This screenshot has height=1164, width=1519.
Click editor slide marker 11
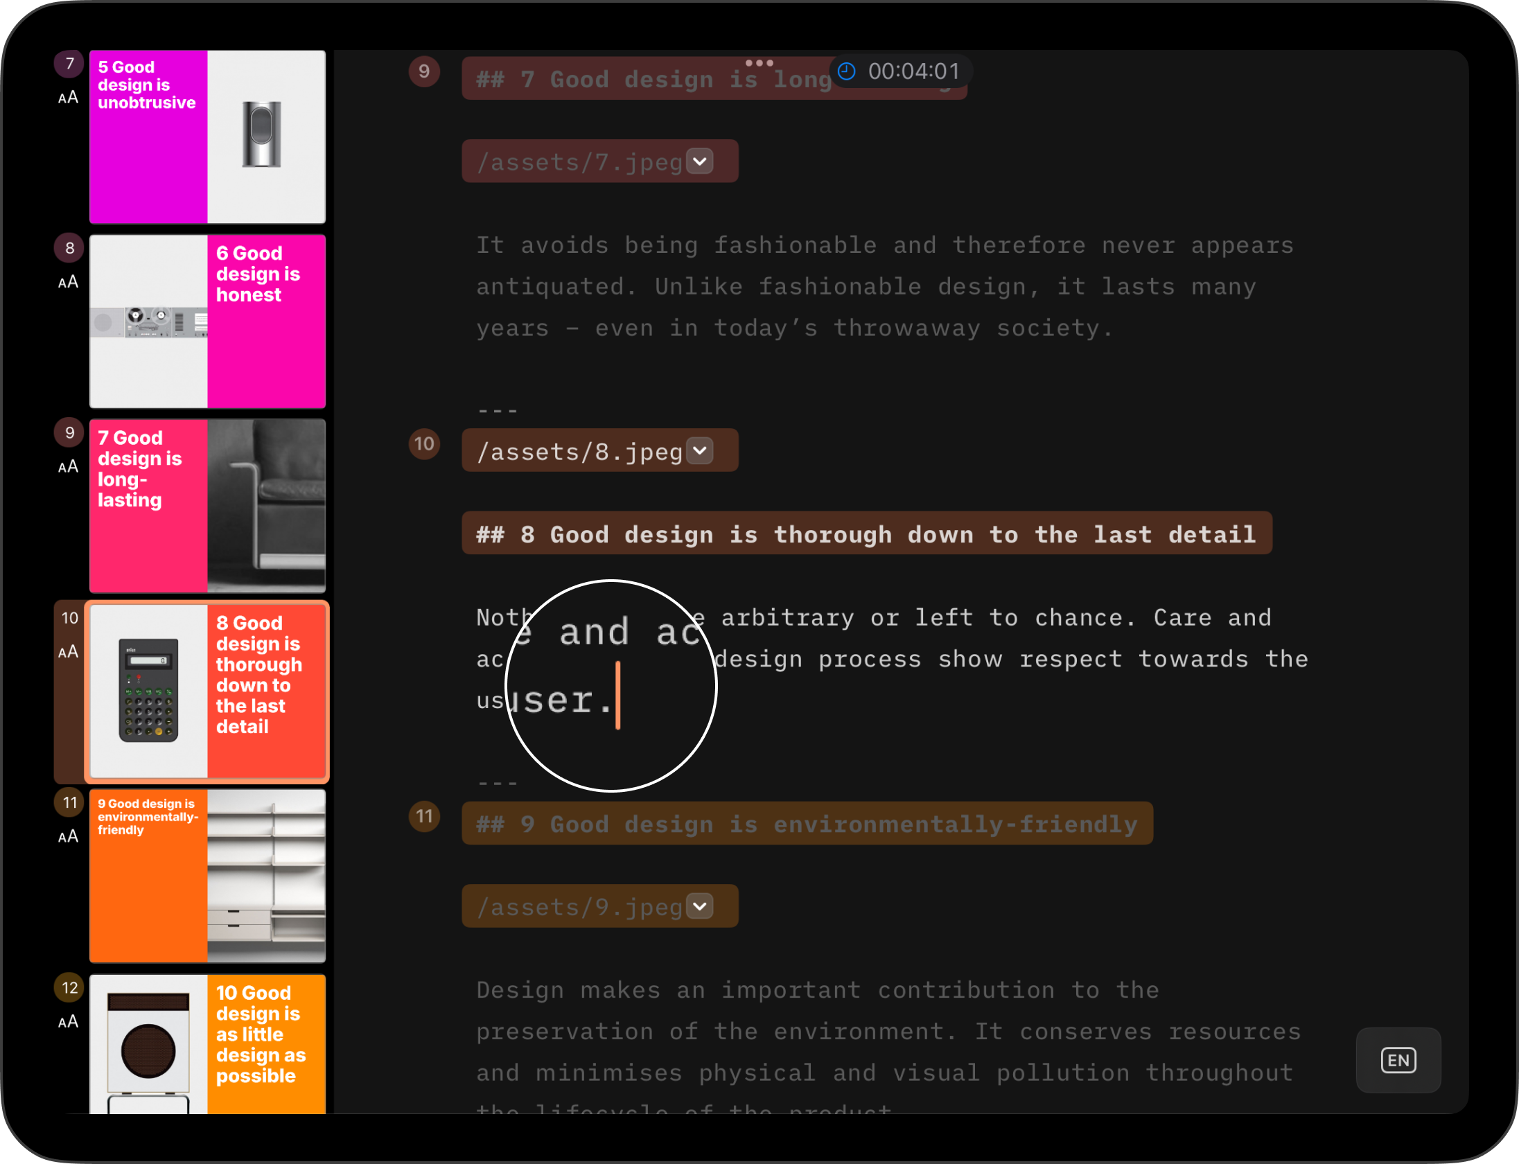[424, 817]
